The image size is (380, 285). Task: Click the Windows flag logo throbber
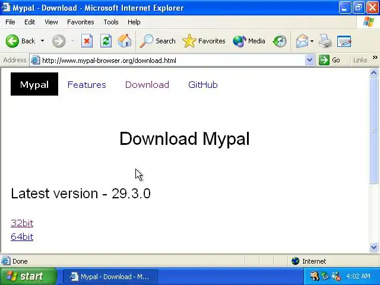(x=369, y=22)
